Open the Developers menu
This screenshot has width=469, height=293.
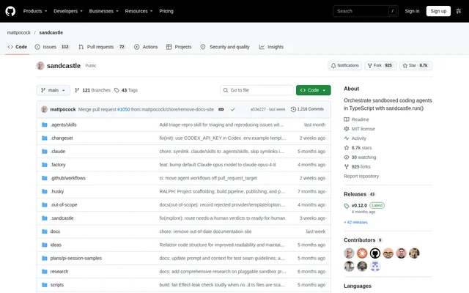pyautogui.click(x=68, y=11)
